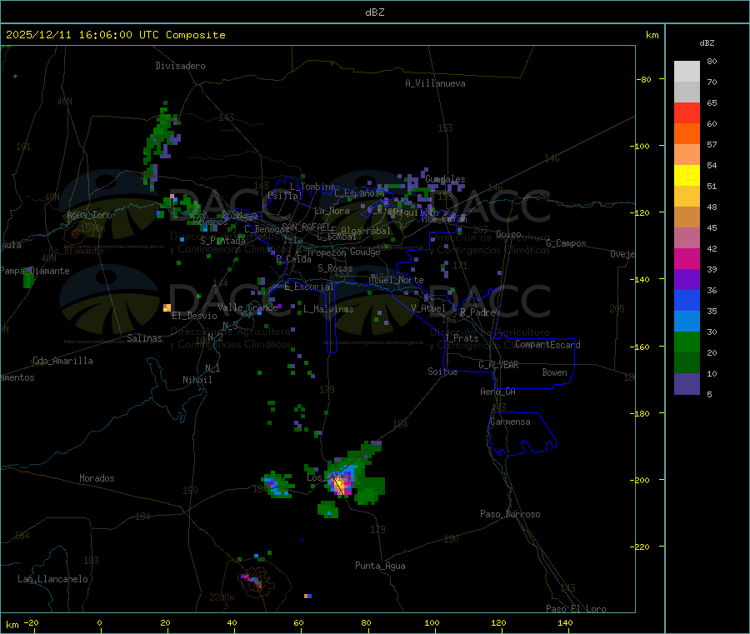The height and width of the screenshot is (634, 750).
Task: Click the R_Padre label
Action: (477, 312)
